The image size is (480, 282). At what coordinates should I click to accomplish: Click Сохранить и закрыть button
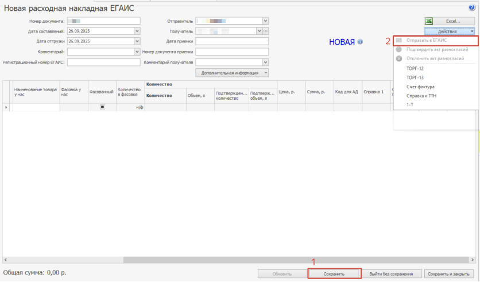pyautogui.click(x=448, y=274)
